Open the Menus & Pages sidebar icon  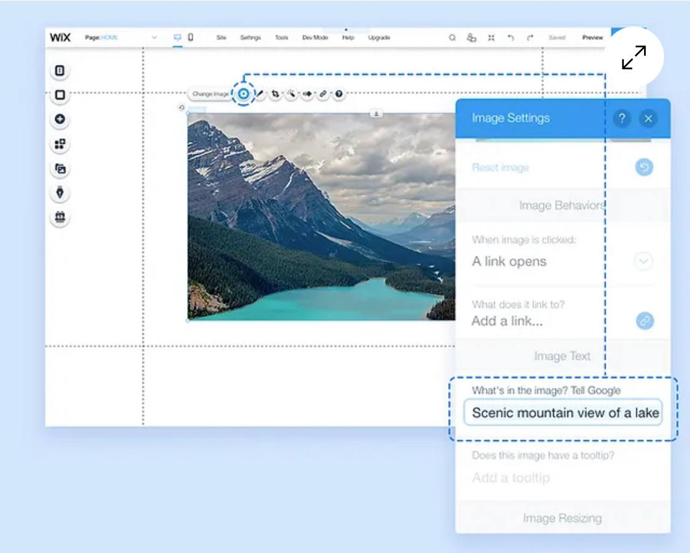60,71
